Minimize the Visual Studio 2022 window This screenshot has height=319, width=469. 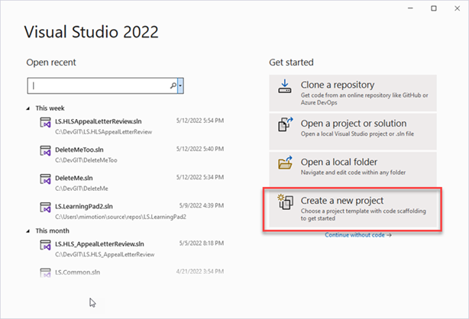410,8
